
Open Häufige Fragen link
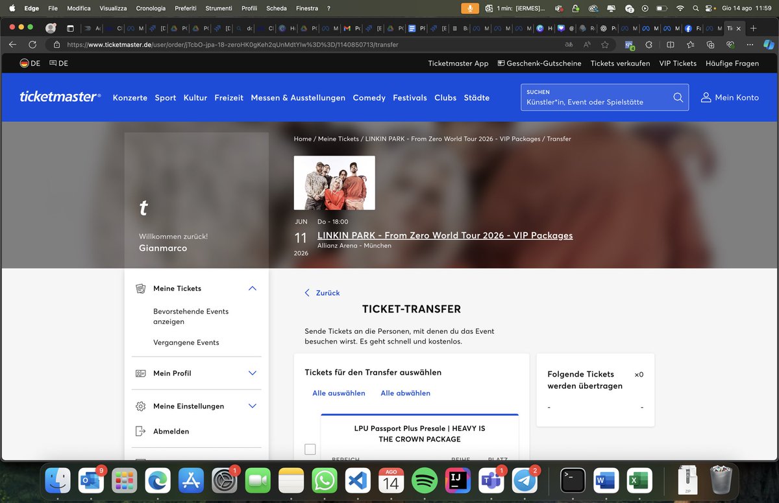tap(733, 64)
